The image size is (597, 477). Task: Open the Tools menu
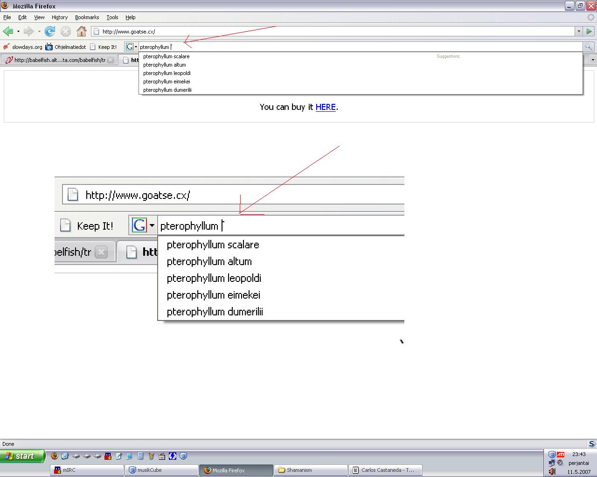coord(112,17)
